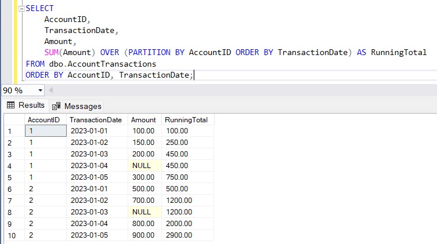
Task: Click the 2023-01-03 date in row 3
Action: 97,154
